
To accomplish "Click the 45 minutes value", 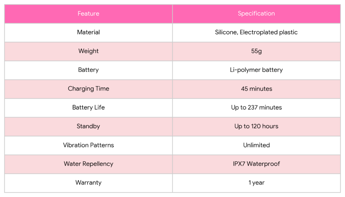I will 256,89.
